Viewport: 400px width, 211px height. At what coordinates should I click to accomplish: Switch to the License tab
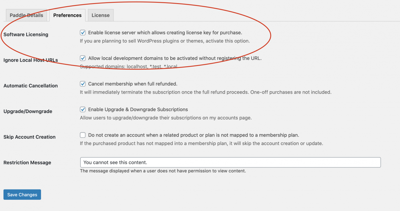(100, 15)
